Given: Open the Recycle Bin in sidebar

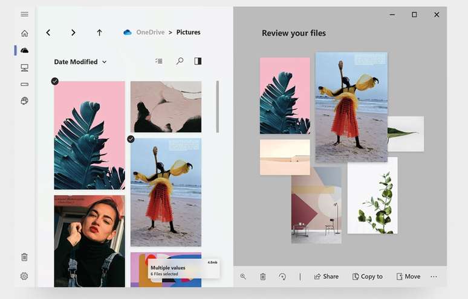Looking at the screenshot, I should (x=24, y=257).
